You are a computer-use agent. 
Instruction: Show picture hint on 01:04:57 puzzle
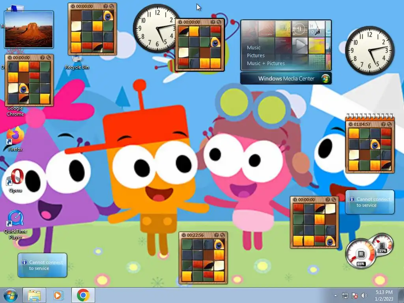pos(383,124)
